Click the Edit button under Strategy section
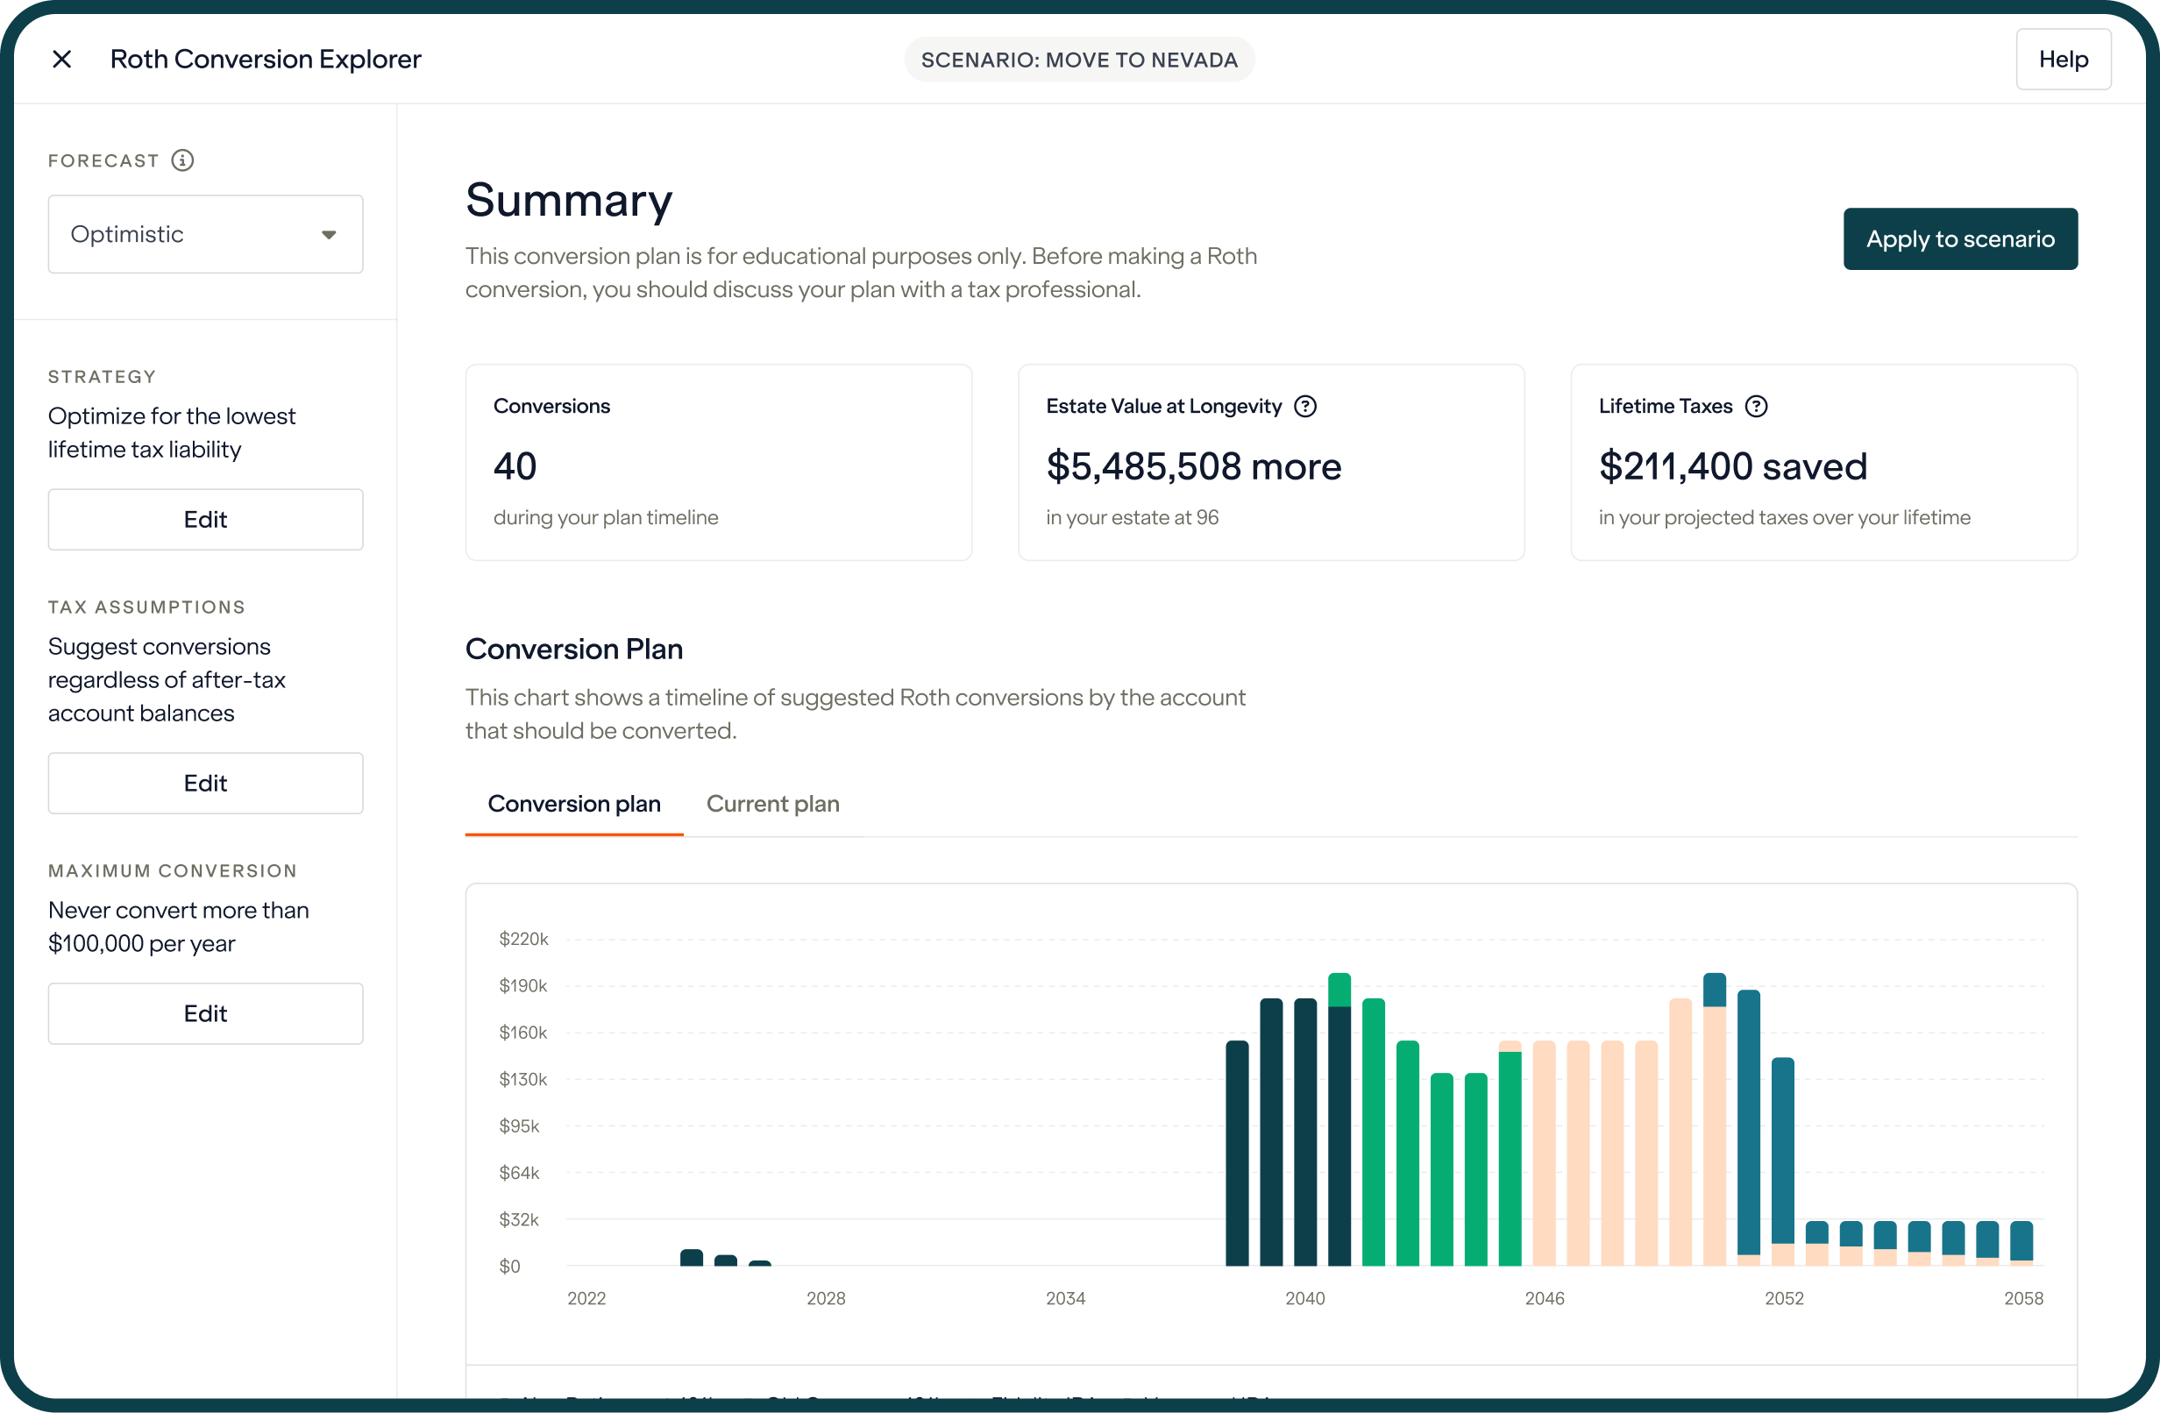2160x1413 pixels. (203, 519)
